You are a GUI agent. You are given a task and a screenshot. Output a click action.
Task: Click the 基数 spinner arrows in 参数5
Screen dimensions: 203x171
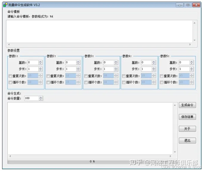click(x=192, y=63)
